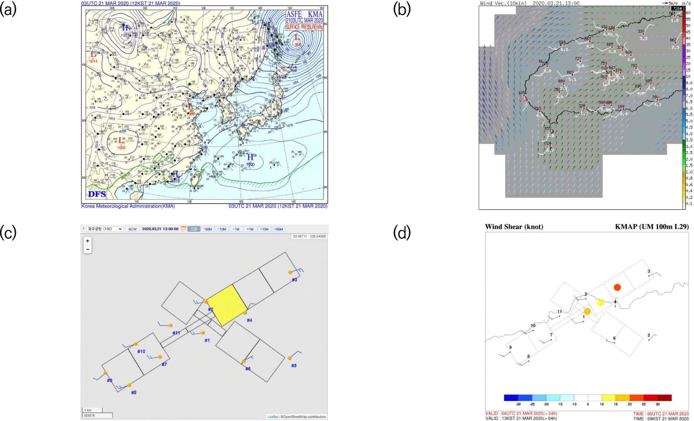
Task: Select the orange wind sensor marker #5
Action: pyautogui.click(x=290, y=358)
